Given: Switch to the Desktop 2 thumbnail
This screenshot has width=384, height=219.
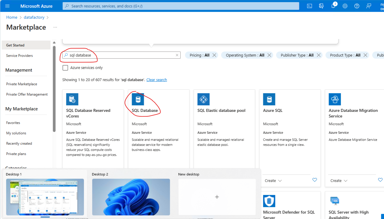Looking at the screenshot, I should (131, 197).
